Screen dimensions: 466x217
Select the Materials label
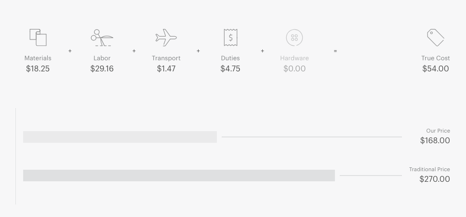coord(38,58)
